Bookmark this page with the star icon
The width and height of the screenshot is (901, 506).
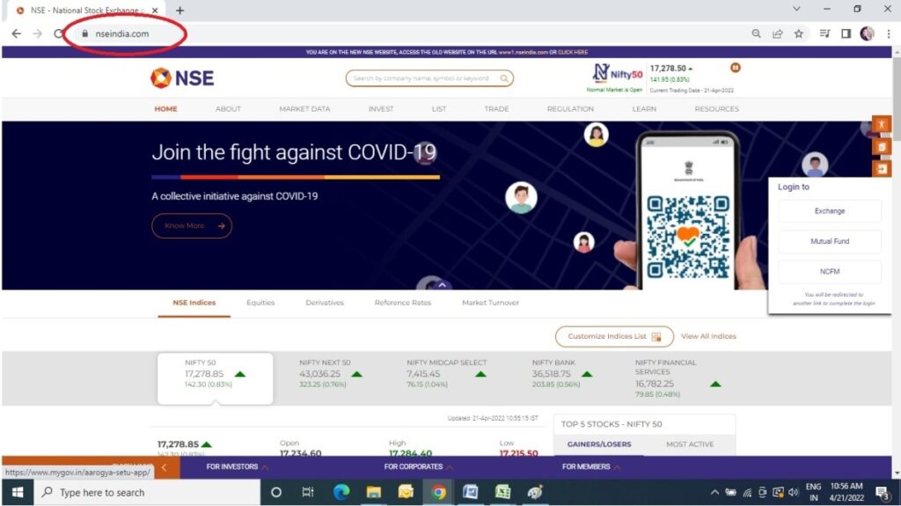(799, 34)
